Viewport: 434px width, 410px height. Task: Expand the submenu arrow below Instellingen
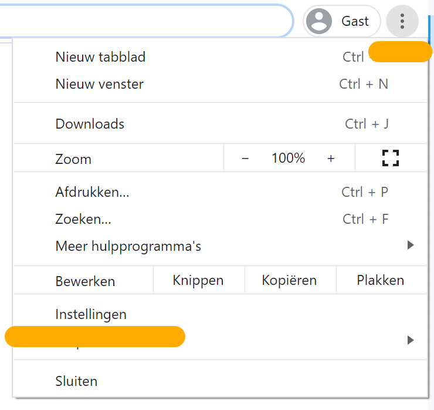coord(411,340)
